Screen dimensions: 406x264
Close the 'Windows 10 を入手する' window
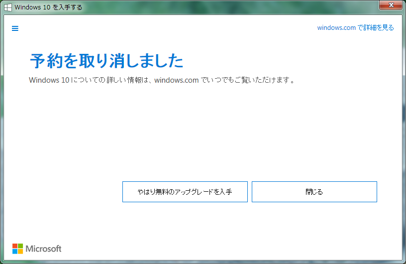[391, 5]
